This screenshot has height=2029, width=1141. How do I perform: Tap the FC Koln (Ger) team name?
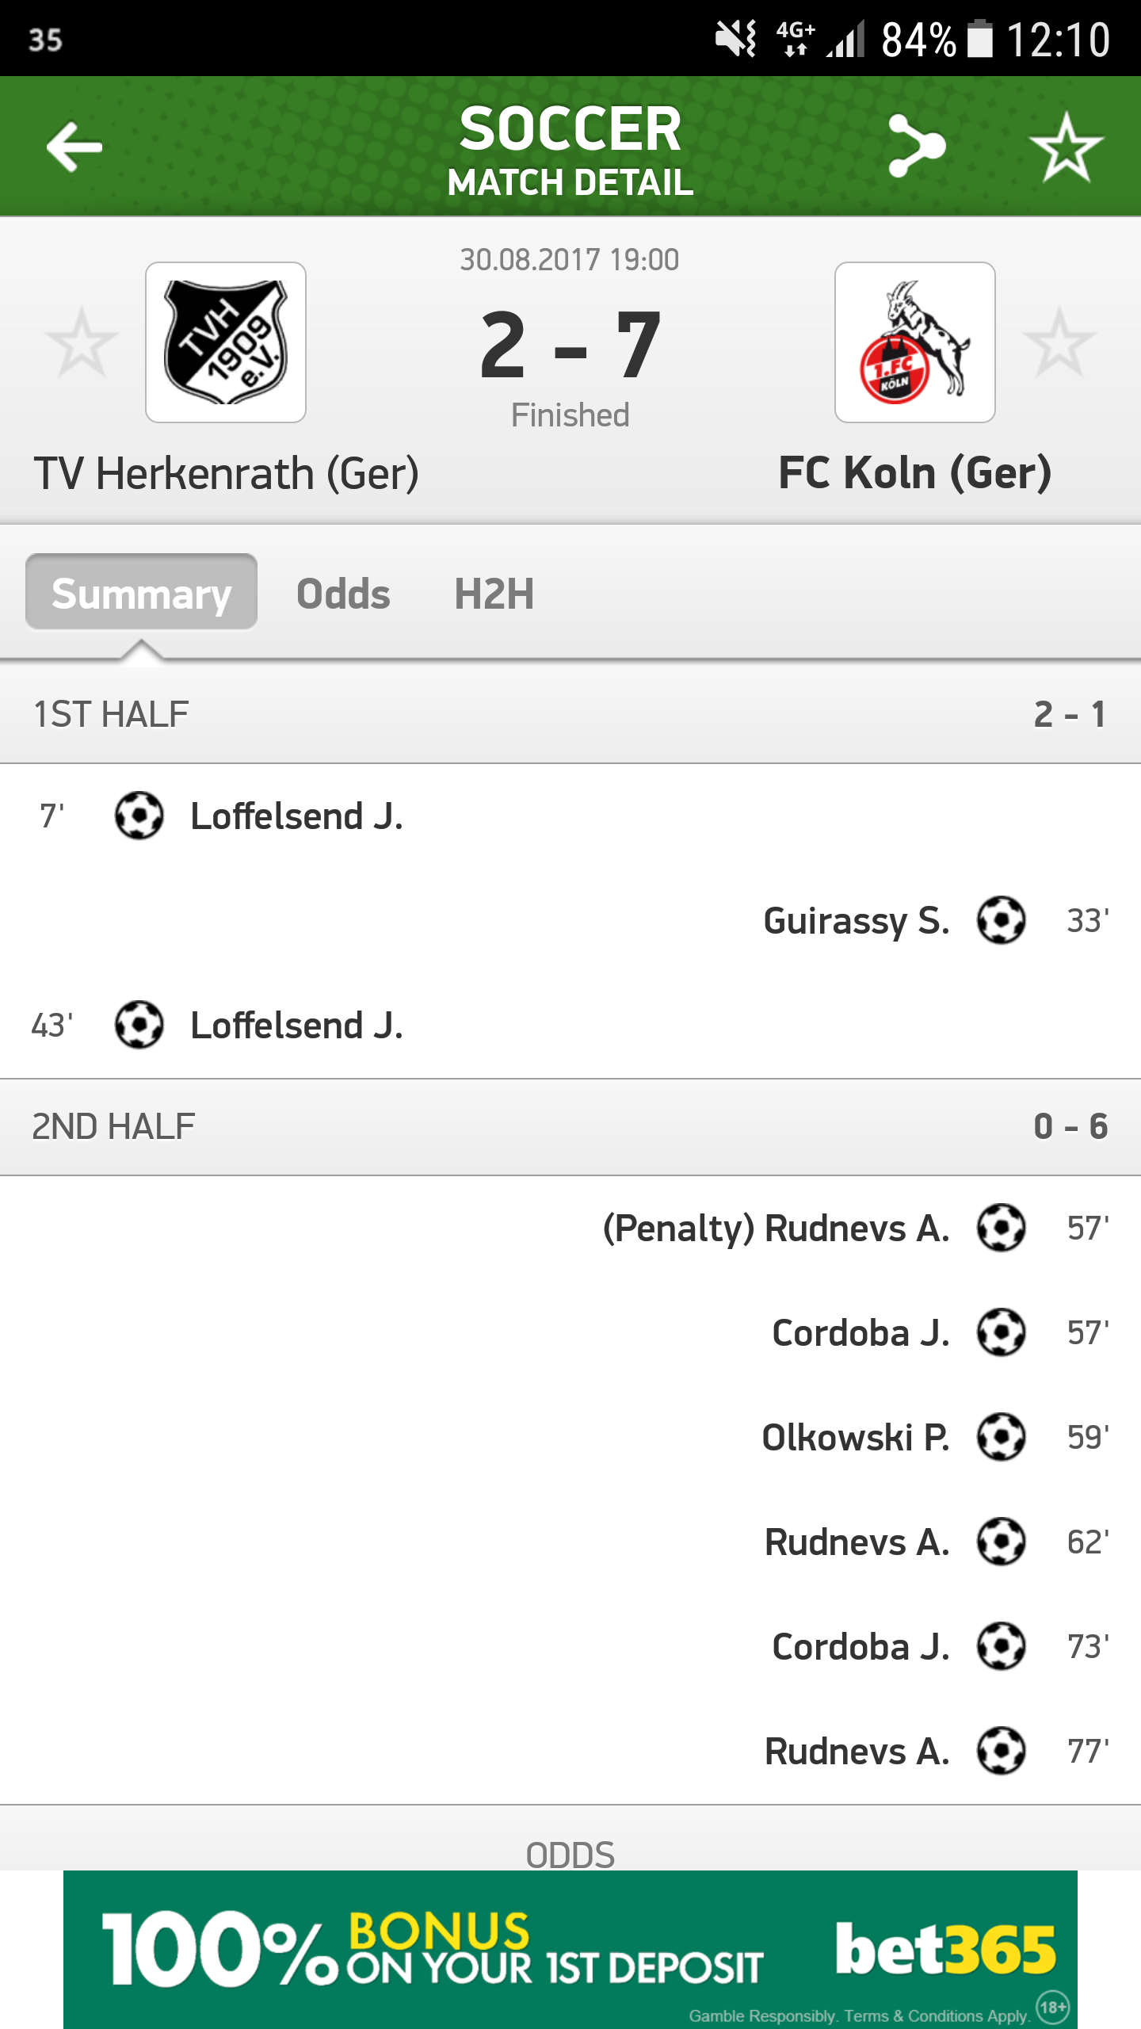pos(915,473)
